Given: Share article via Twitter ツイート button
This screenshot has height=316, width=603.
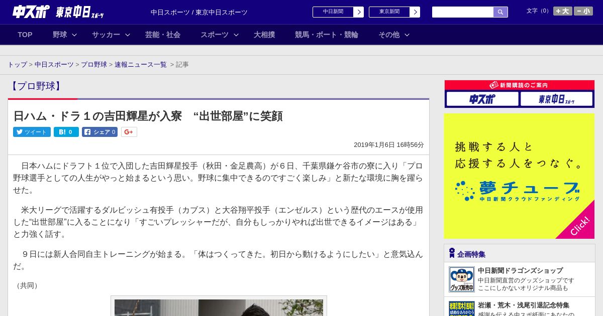Looking at the screenshot, I should [32, 132].
